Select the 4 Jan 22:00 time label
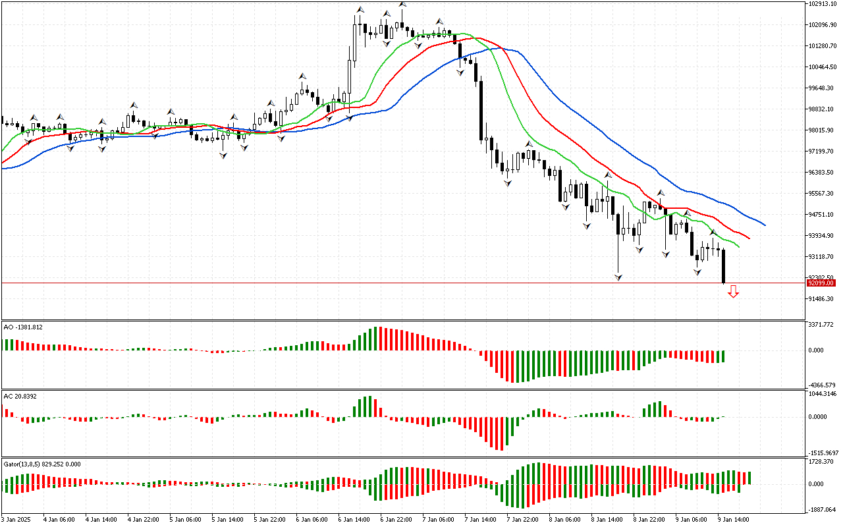Viewport: 843px width, 527px height. pos(144,519)
